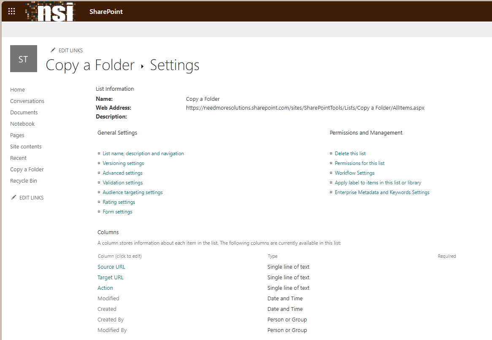492x340 pixels.
Task: Open the app launcher waffle icon
Action: [12, 12]
